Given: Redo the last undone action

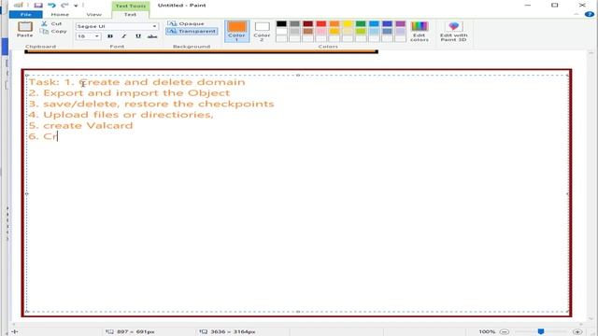Looking at the screenshot, I should pos(64,6).
